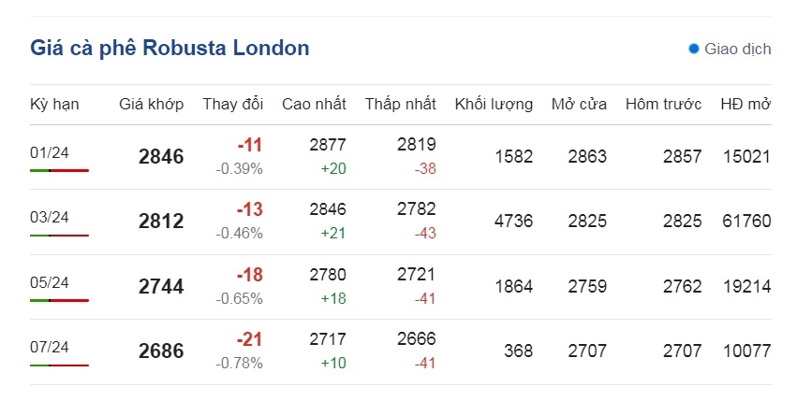Sort by Giá khớp column header
Viewport: 812px width, 401px height.
click(151, 105)
